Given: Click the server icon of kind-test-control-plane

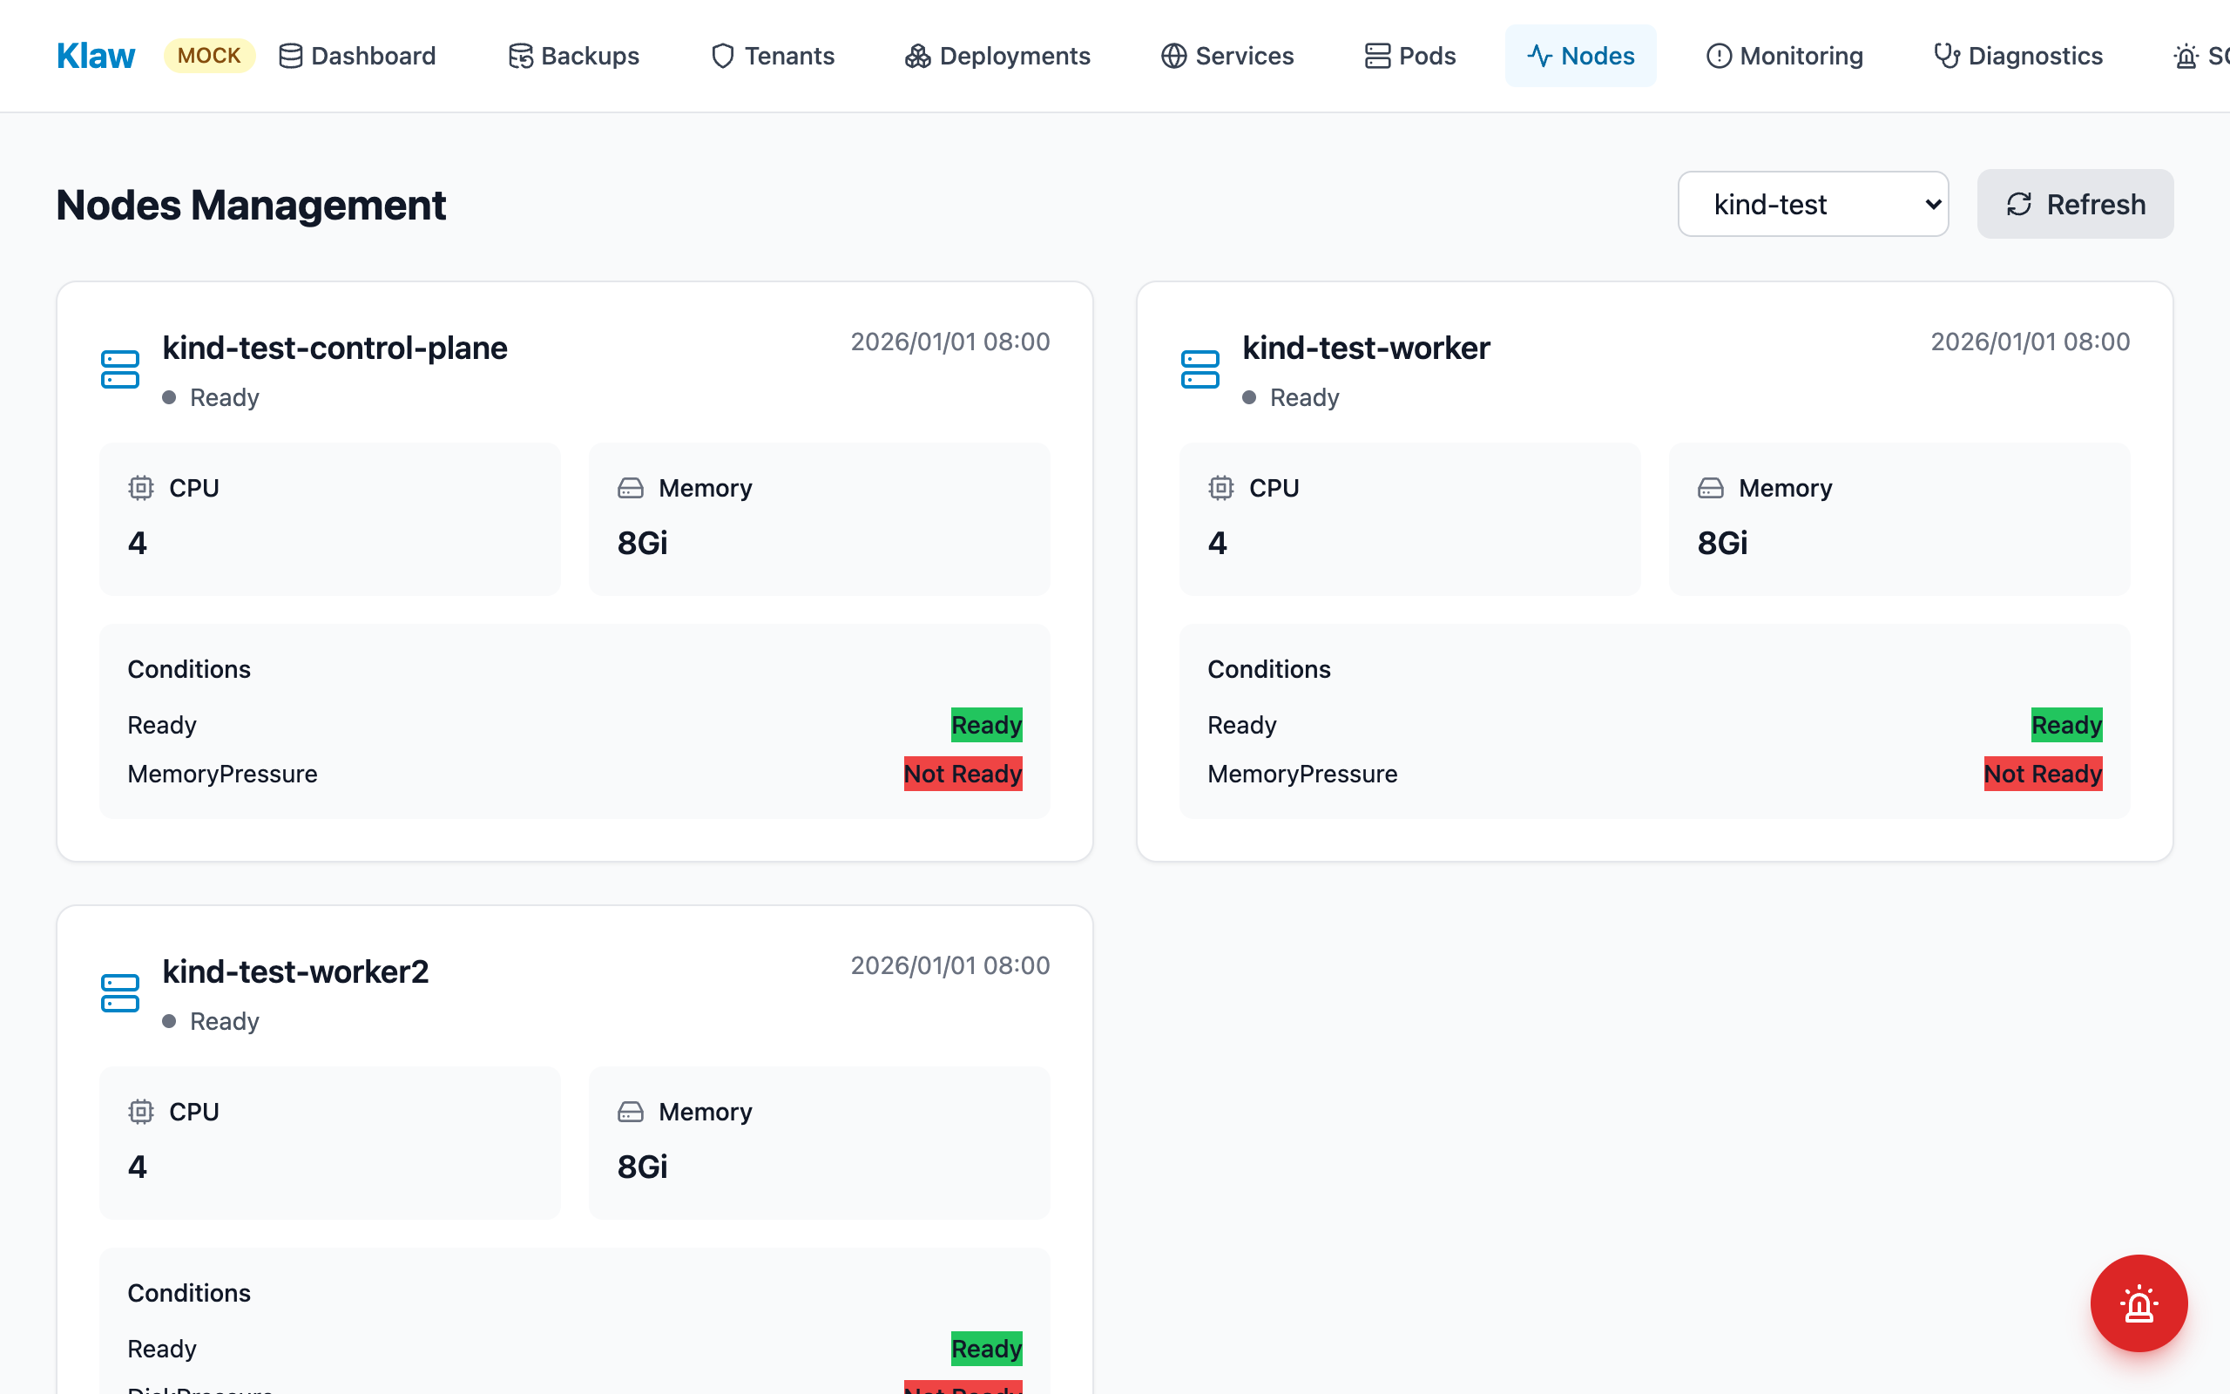Looking at the screenshot, I should point(121,369).
